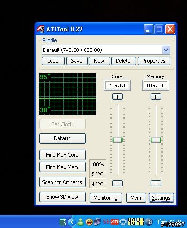Click the red 56 temperature tray indicator

tap(106, 222)
